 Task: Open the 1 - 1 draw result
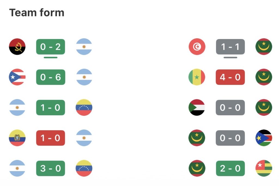(230, 47)
